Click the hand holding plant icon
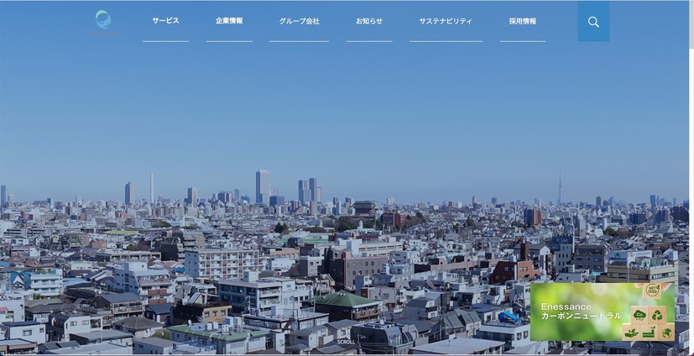The height and width of the screenshot is (356, 694). (x=631, y=332)
